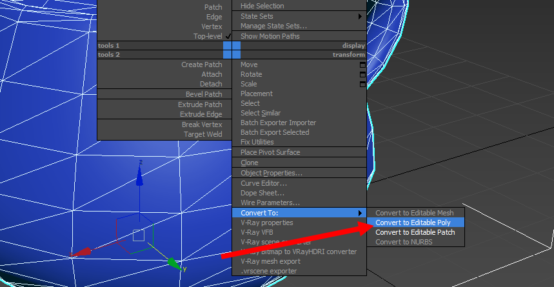The height and width of the screenshot is (287, 554).
Task: Click Extrude Edge
Action: 201,114
